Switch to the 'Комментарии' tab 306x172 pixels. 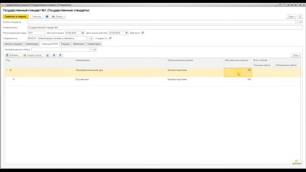pyautogui.click(x=94, y=44)
